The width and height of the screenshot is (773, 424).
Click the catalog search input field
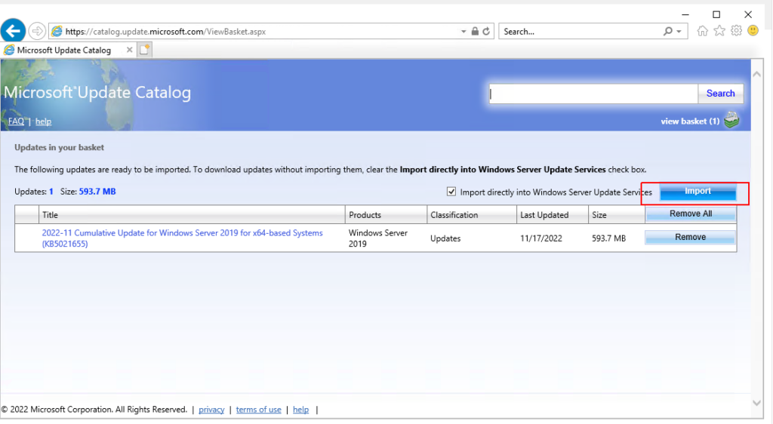(593, 94)
